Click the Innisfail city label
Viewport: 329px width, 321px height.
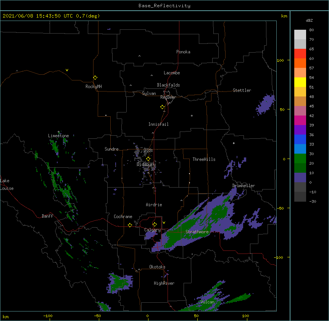click(x=158, y=124)
